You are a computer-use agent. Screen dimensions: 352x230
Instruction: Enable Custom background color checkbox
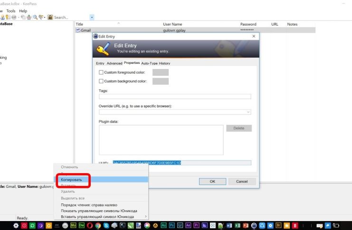point(101,81)
